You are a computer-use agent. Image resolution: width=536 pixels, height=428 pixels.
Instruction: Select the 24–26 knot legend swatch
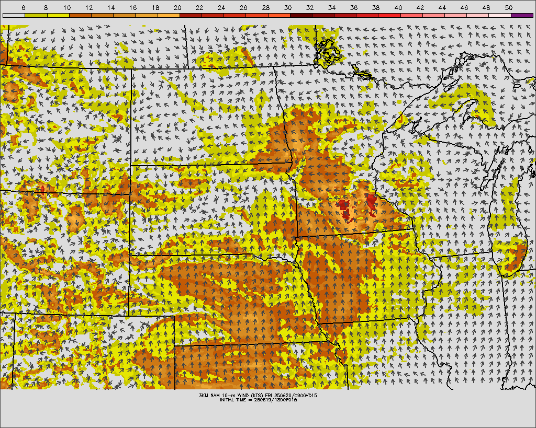click(235, 15)
